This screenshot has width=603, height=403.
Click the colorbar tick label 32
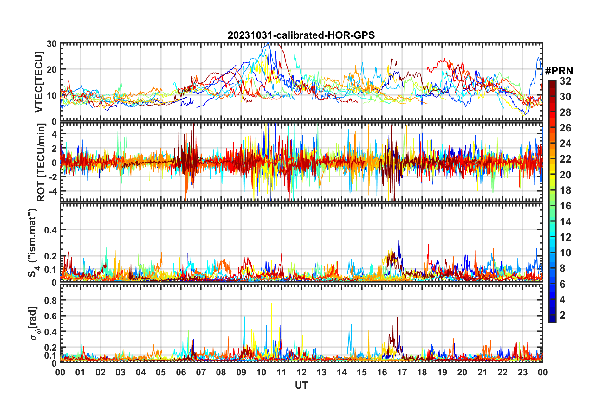[565, 81]
